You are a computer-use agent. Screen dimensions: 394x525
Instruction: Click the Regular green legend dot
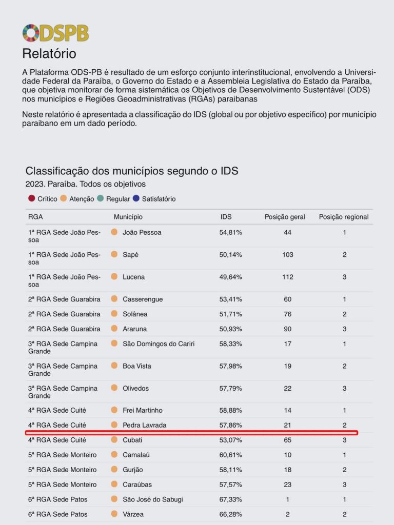tap(100, 198)
